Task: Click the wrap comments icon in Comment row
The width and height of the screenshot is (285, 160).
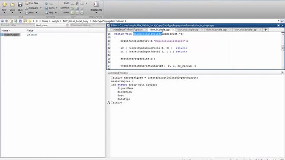Action: pyautogui.click(x=82, y=8)
